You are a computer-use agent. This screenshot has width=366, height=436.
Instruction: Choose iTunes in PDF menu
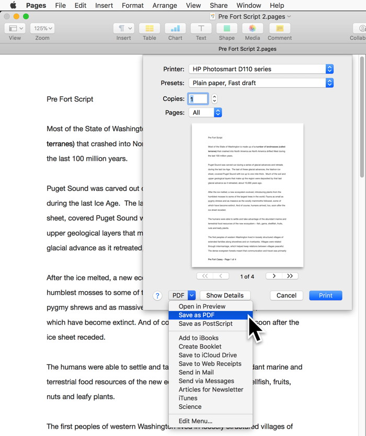click(x=211, y=398)
